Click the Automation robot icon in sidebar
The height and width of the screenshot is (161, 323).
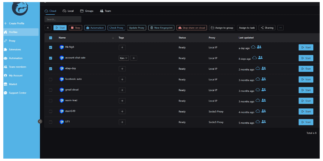click(5, 58)
